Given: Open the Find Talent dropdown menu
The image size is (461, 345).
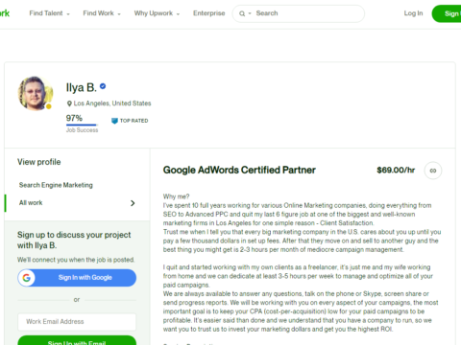Looking at the screenshot, I should click(x=49, y=13).
